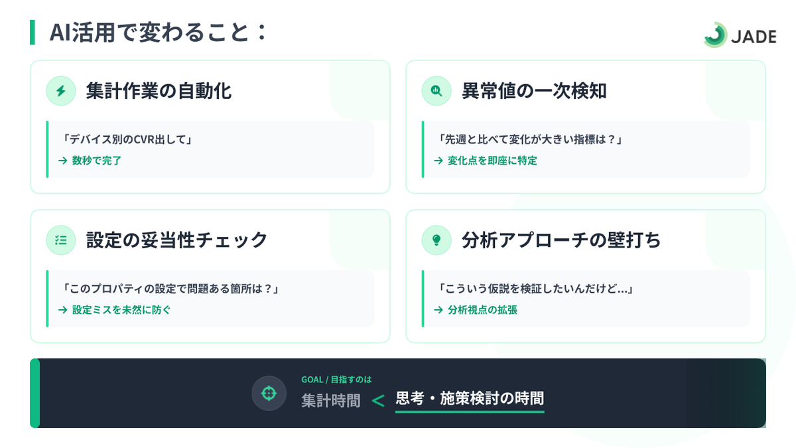The height and width of the screenshot is (448, 796).
Task: Click the slide title AI活用で変わること：
Action: [x=158, y=32]
